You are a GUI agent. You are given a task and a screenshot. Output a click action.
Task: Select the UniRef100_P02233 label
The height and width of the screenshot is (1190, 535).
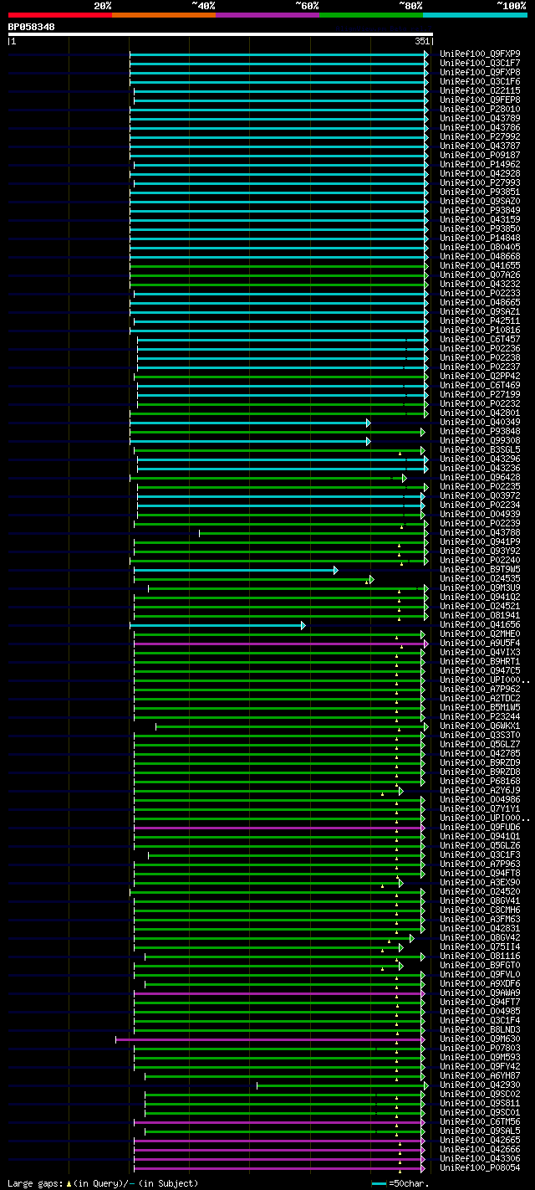(480, 294)
